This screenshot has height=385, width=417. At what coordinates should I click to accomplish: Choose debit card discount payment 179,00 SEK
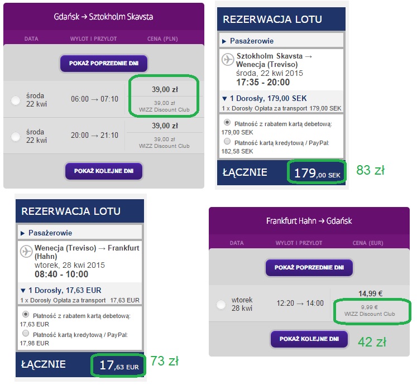click(227, 122)
